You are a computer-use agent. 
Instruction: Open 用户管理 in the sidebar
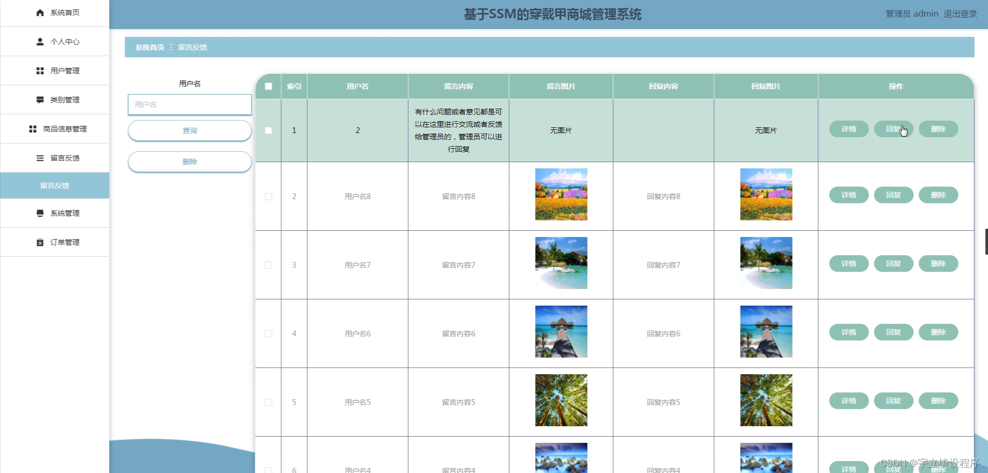point(55,71)
